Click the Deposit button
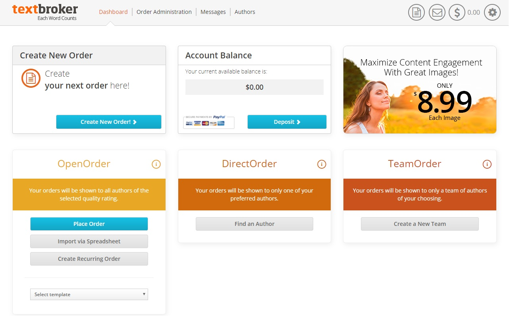Image resolution: width=509 pixels, height=316 pixels. click(287, 122)
